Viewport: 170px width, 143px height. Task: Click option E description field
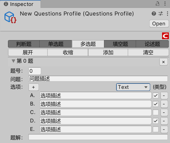[95, 129]
